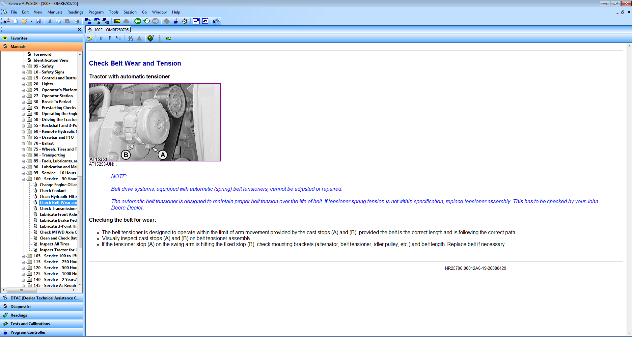Click the cut scissors icon
The image size is (632, 337).
(50, 21)
